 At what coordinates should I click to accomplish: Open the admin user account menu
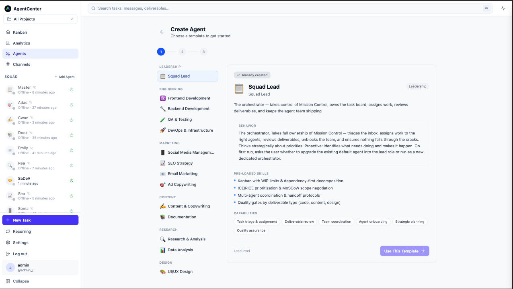click(x=40, y=267)
